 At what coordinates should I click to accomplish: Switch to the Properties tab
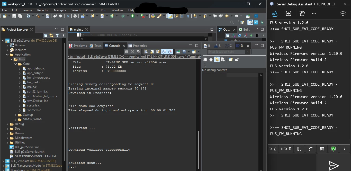138,46
